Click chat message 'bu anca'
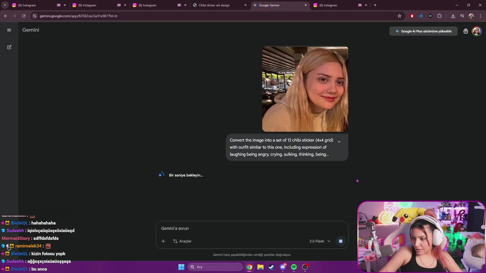Screen dimensions: 486x273 tap(39, 269)
